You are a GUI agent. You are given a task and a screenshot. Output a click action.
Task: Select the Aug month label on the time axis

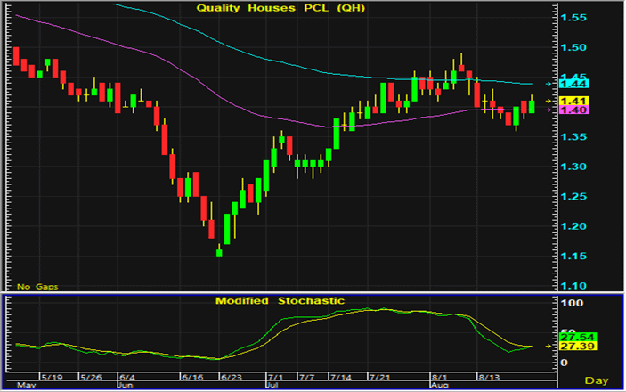[x=439, y=387]
